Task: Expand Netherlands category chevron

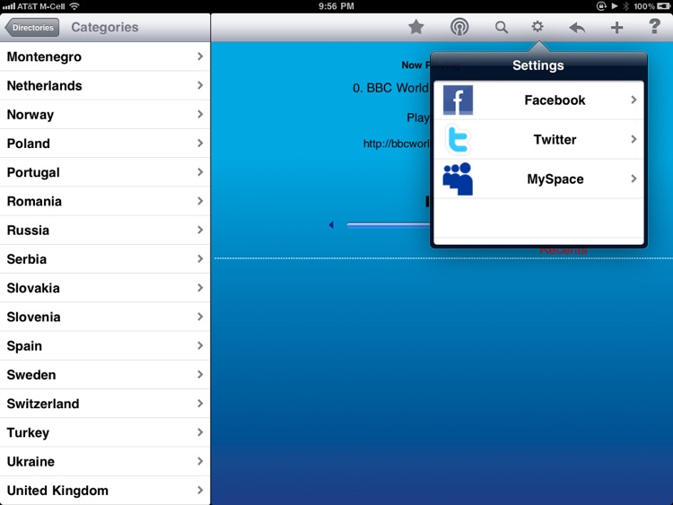Action: 200,85
